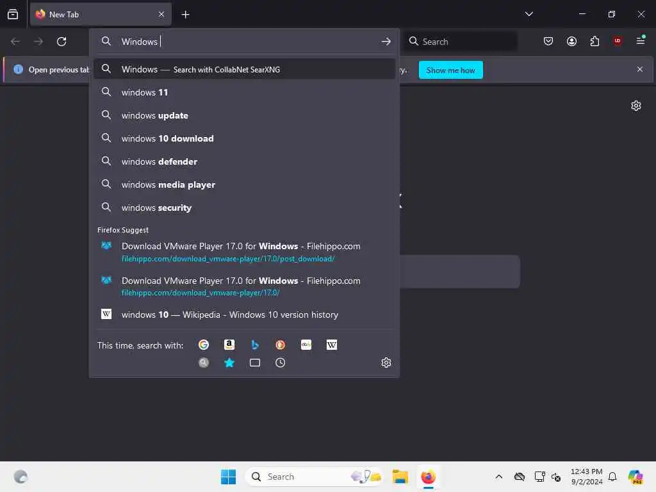Open the cloud sync tray icon
This screenshot has width=656, height=492.
click(x=519, y=477)
